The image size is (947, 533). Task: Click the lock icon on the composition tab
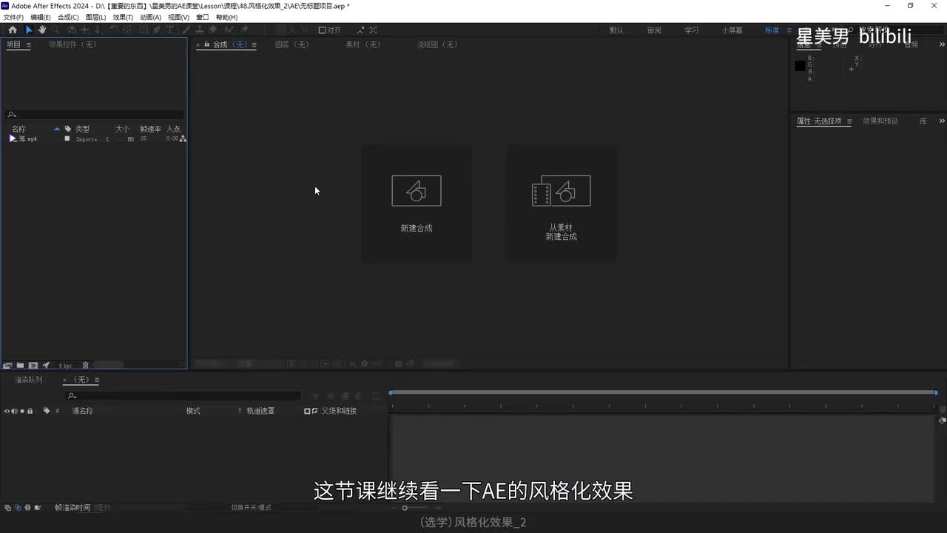tap(206, 44)
